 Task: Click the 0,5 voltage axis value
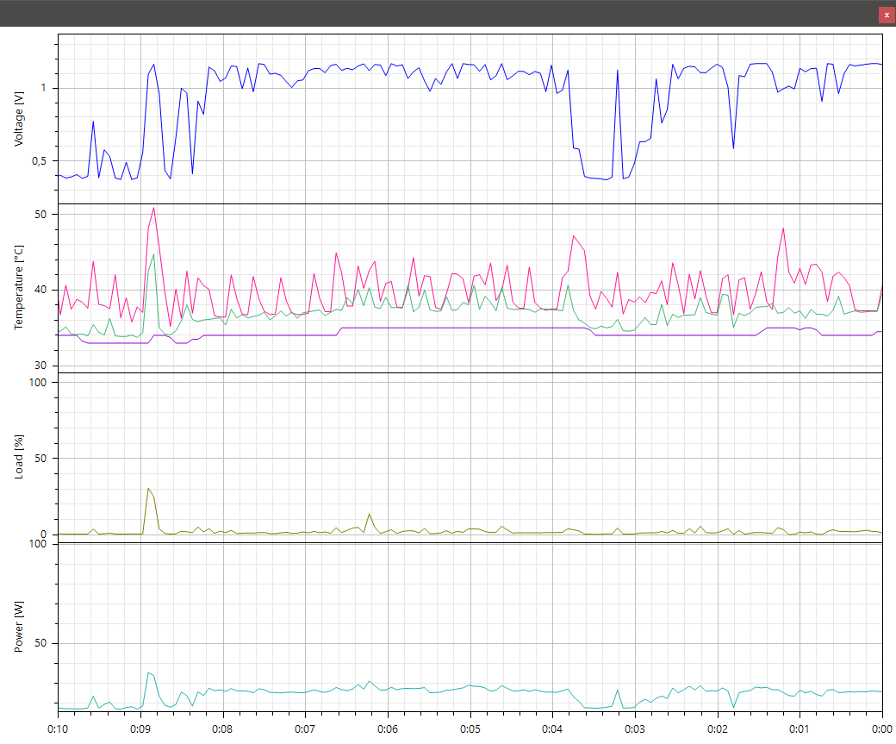40,161
